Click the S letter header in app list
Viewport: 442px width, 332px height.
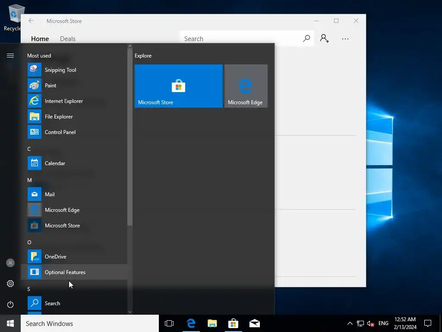(28, 289)
